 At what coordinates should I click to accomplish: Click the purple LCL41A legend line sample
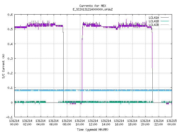[165, 18]
